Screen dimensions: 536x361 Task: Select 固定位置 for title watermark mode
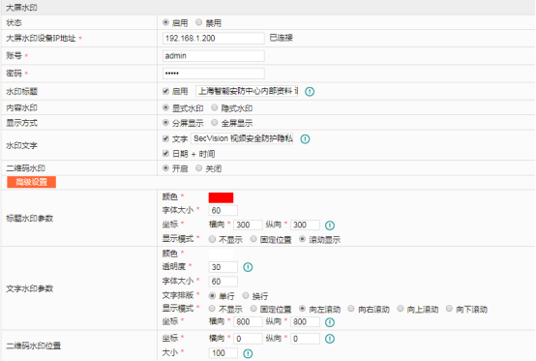click(253, 239)
